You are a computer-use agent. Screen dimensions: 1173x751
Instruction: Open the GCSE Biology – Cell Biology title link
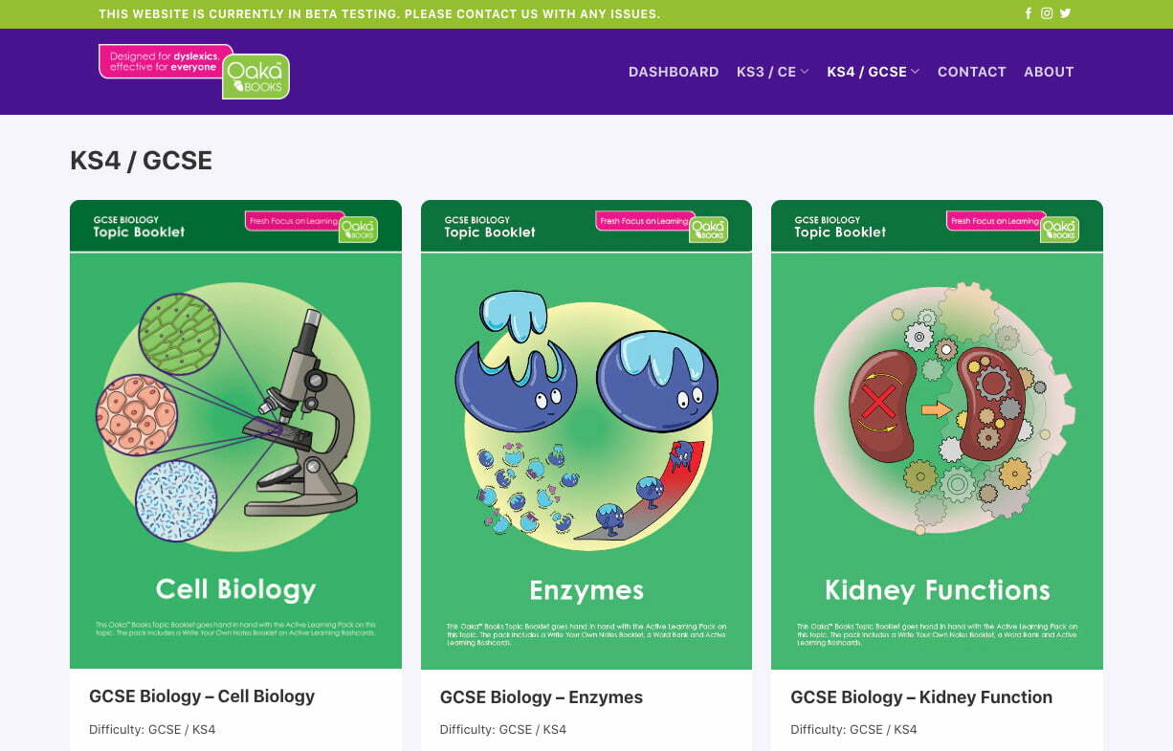click(202, 696)
